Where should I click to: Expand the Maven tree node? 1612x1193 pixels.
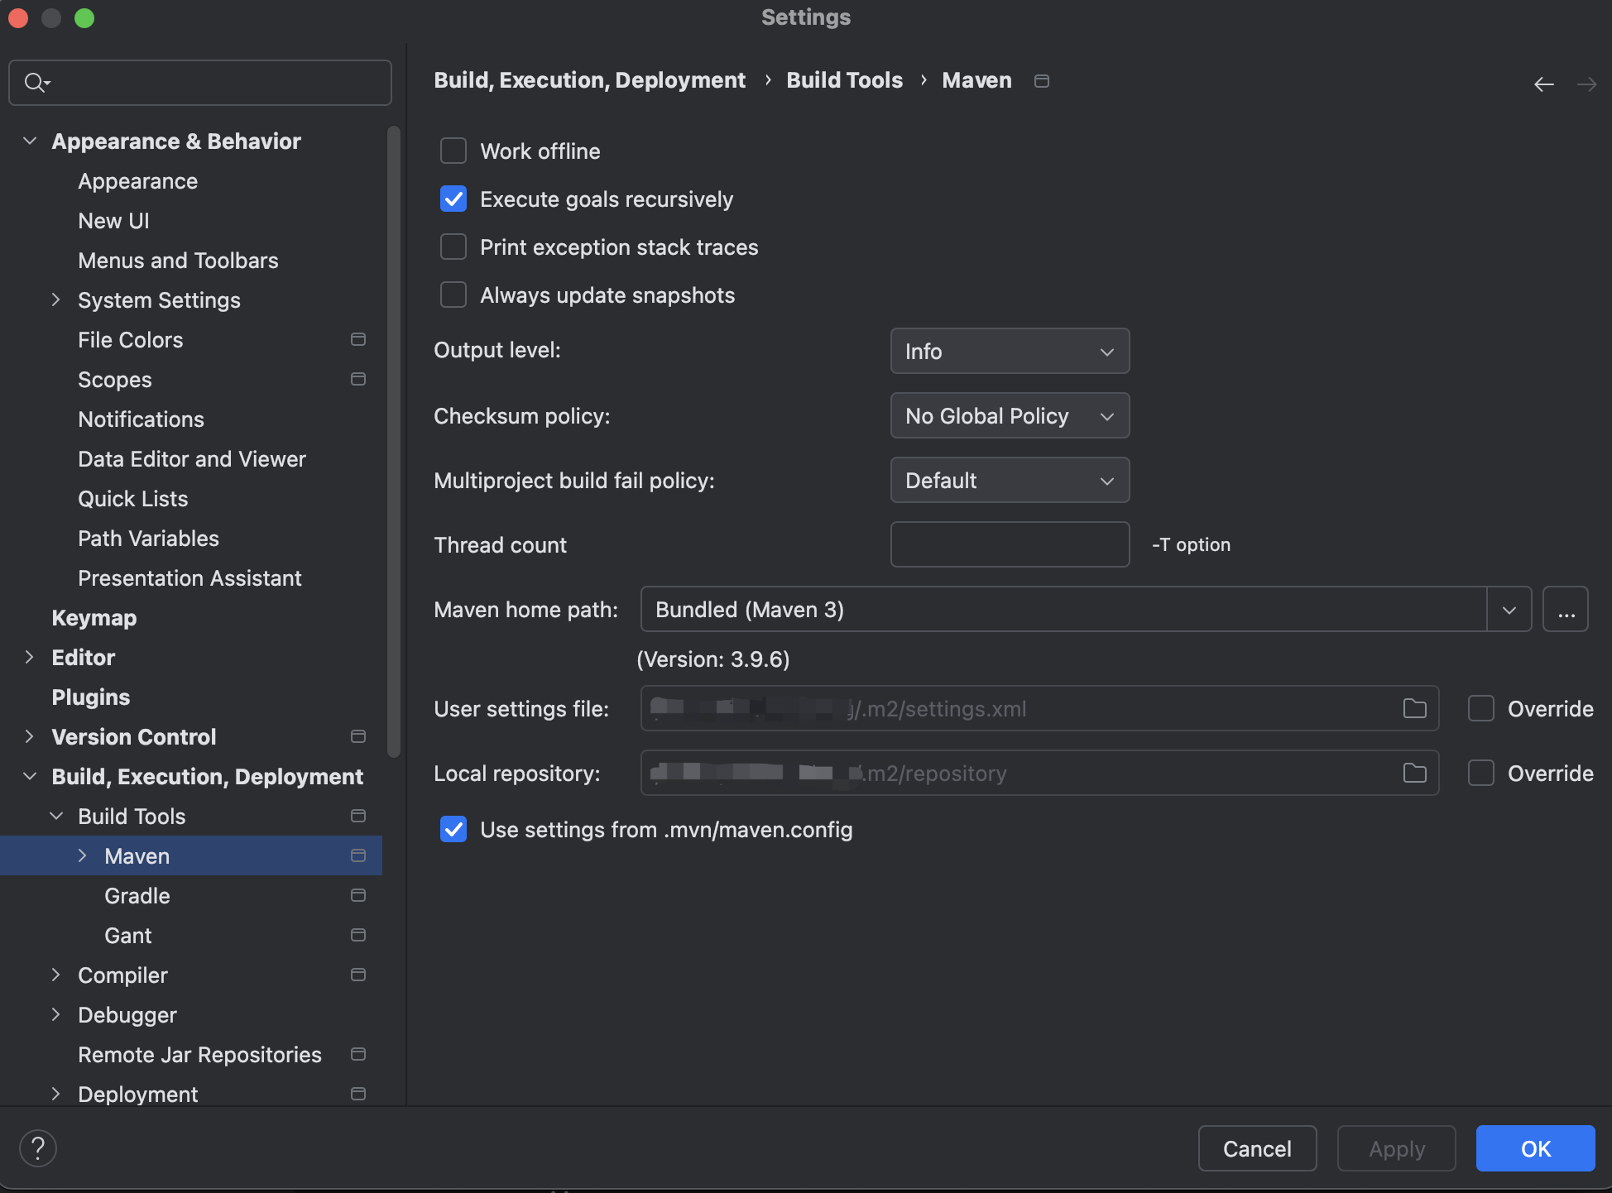[x=83, y=855]
